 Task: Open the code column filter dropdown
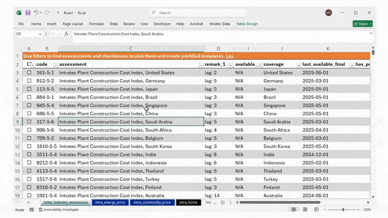pyautogui.click(x=56, y=65)
